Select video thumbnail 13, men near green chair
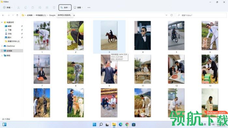 [210, 69]
